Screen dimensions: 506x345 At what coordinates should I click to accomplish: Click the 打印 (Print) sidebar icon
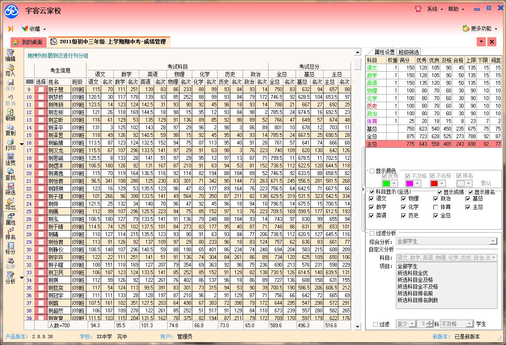tap(10, 145)
